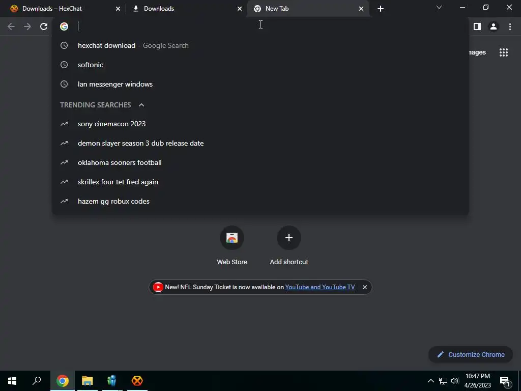Click the Chrome taskbar icon
The height and width of the screenshot is (391, 521).
pyautogui.click(x=63, y=381)
